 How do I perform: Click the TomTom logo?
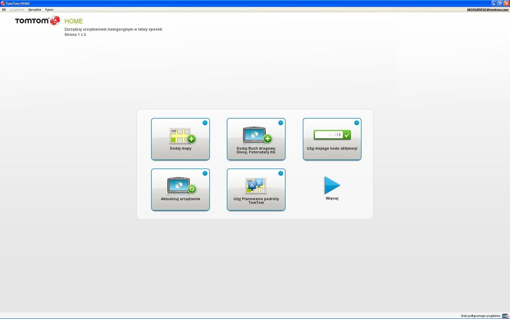(37, 20)
